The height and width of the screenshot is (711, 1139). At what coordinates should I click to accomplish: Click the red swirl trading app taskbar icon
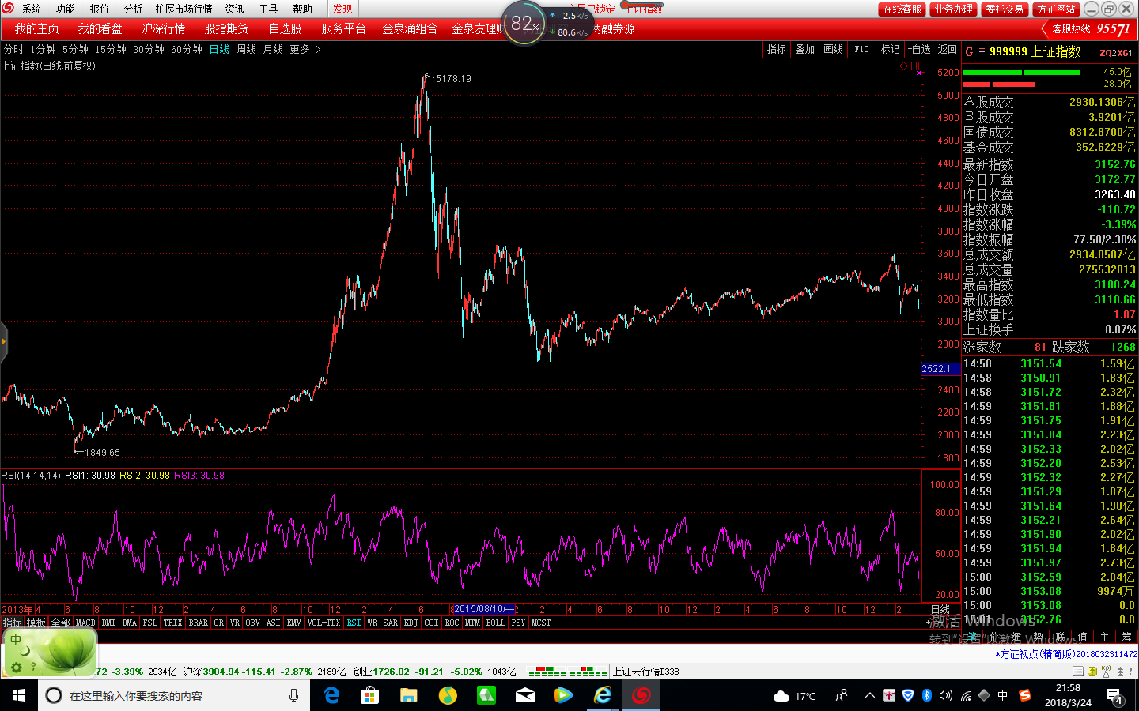click(x=641, y=695)
